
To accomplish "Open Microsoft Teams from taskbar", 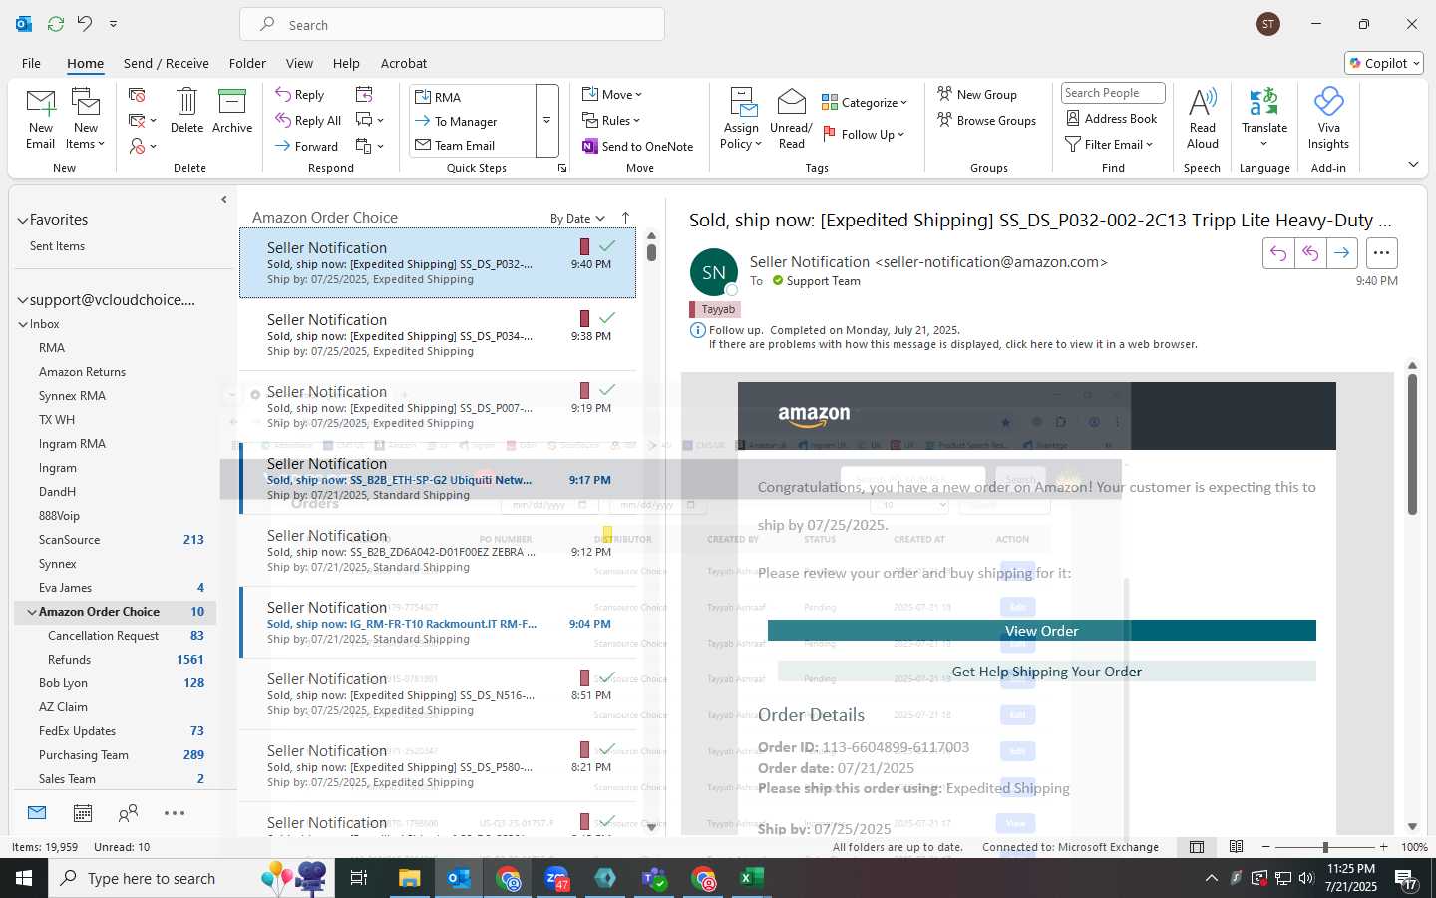I will (654, 878).
